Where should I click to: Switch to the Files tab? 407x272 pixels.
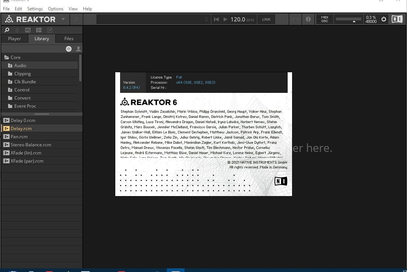tap(69, 39)
